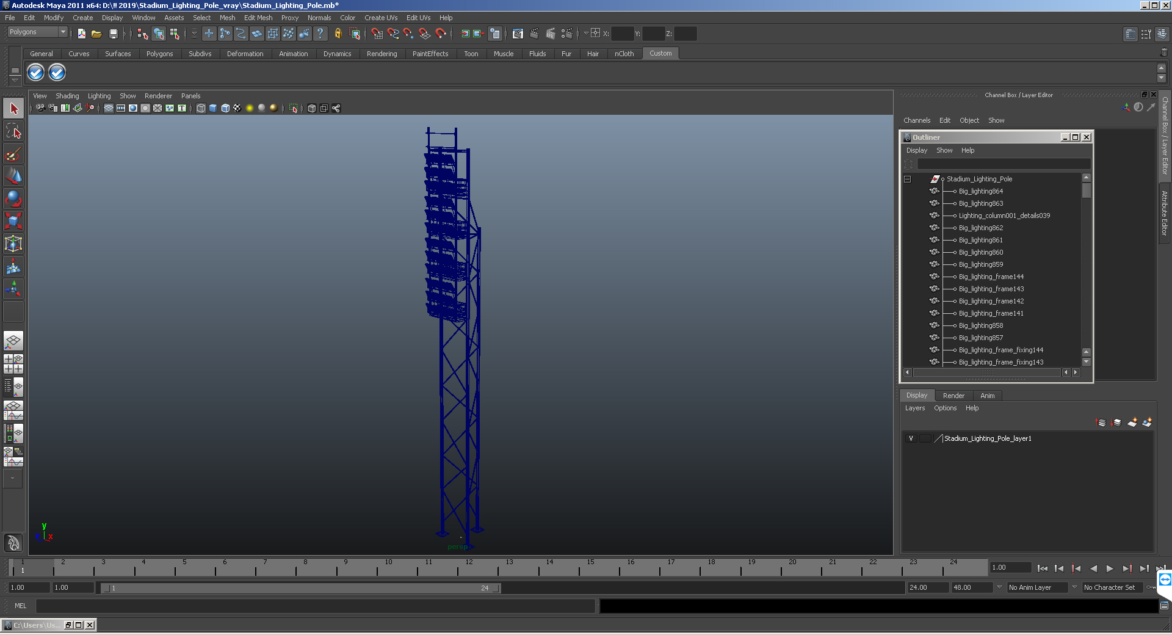Click first custom shelf checkmark button
This screenshot has height=635, width=1172.
pyautogui.click(x=36, y=73)
